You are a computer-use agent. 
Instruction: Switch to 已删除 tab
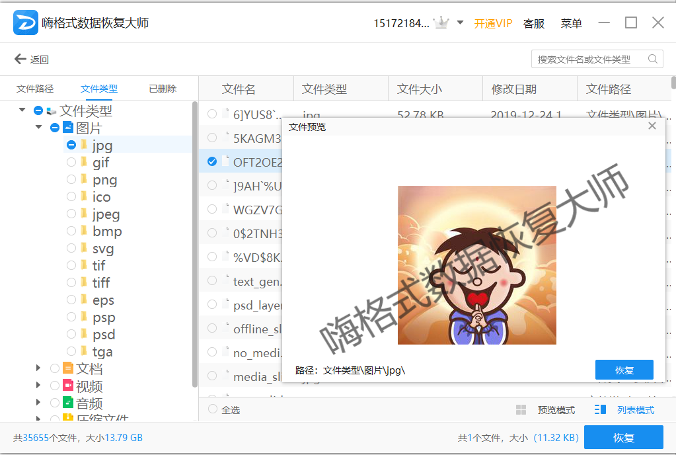click(x=163, y=89)
